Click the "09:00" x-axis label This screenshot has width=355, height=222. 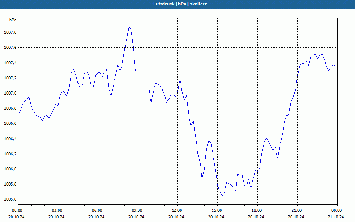138,210
